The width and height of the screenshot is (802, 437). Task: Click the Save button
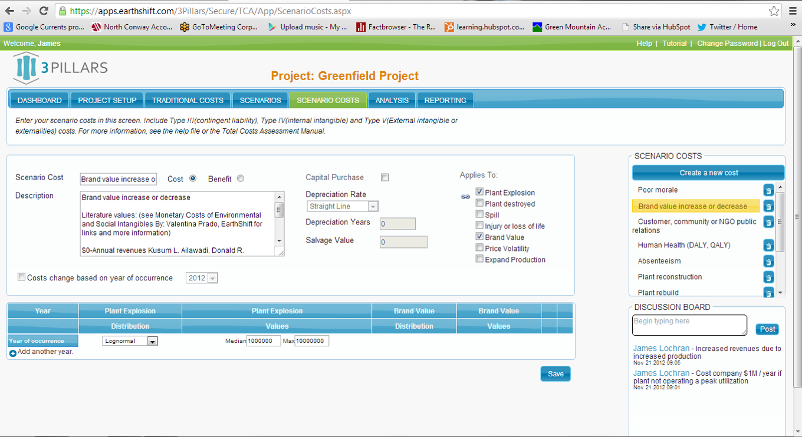click(556, 374)
